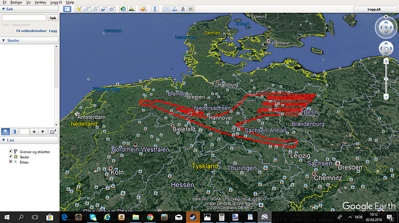Click scroll down arrow of Steder list
Viewport: 399px width, 223px height.
[56, 125]
